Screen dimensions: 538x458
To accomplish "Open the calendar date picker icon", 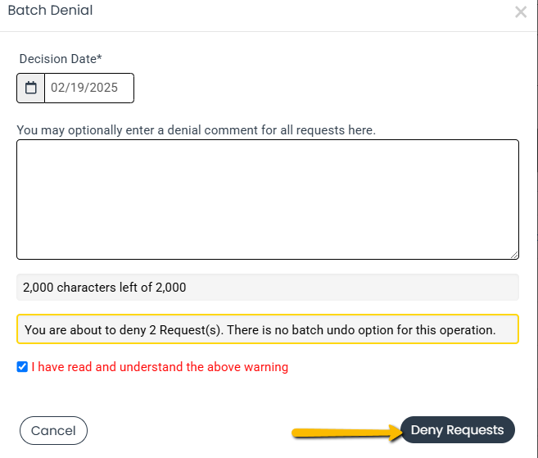I will 31,88.
